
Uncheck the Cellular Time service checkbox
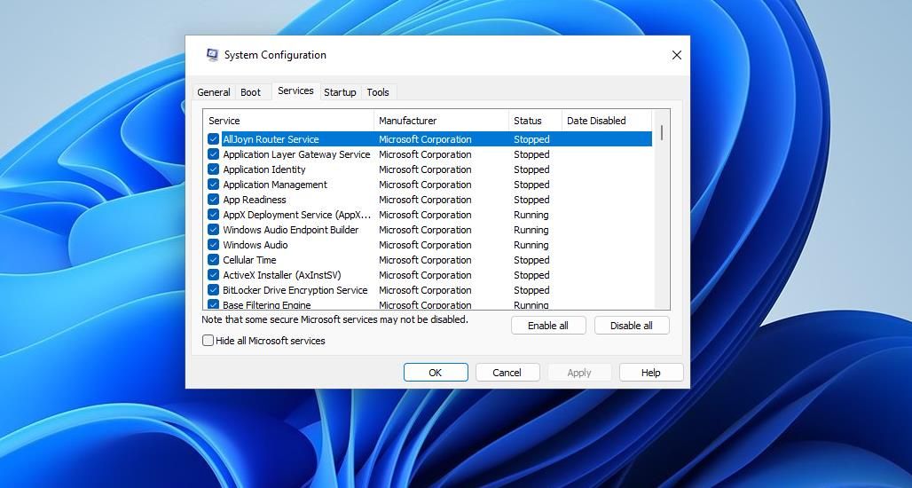tap(214, 260)
